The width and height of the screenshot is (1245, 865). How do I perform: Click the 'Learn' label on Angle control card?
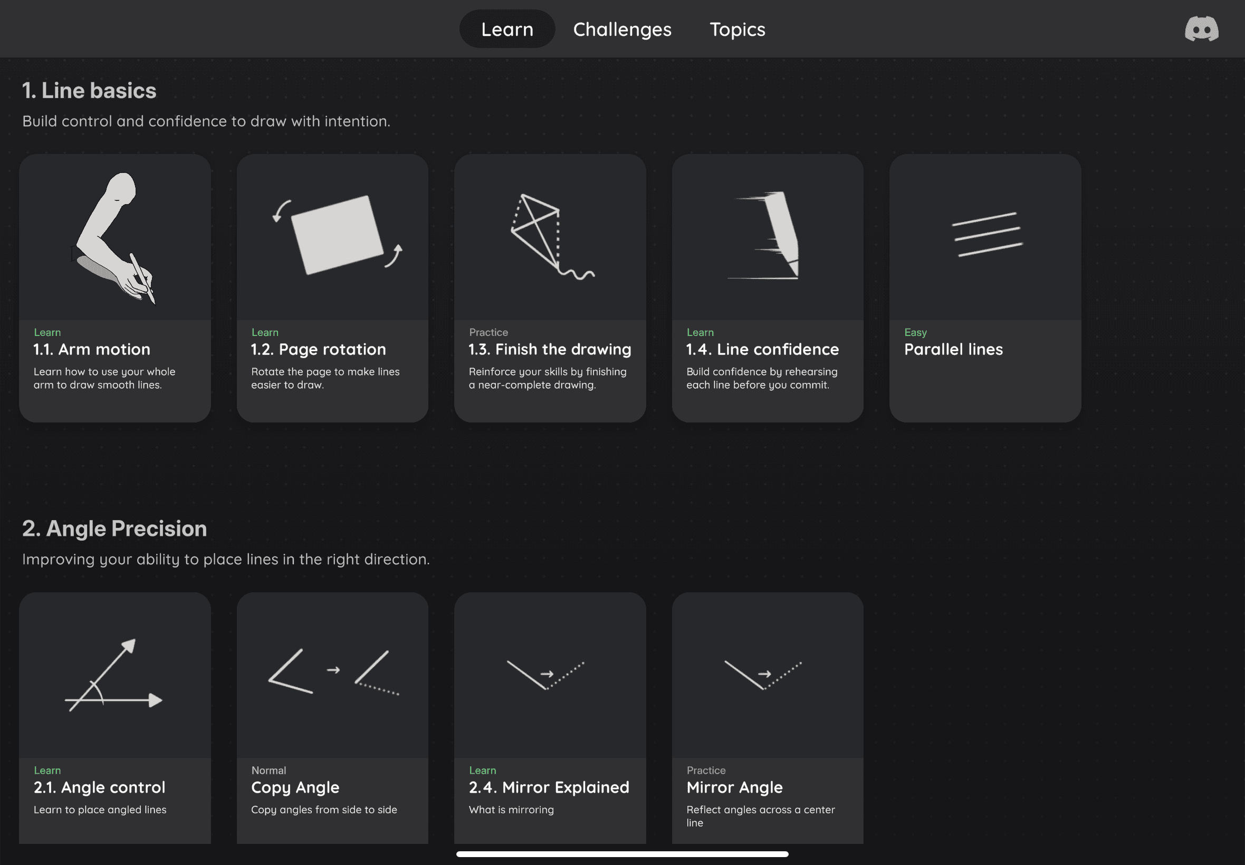click(47, 770)
